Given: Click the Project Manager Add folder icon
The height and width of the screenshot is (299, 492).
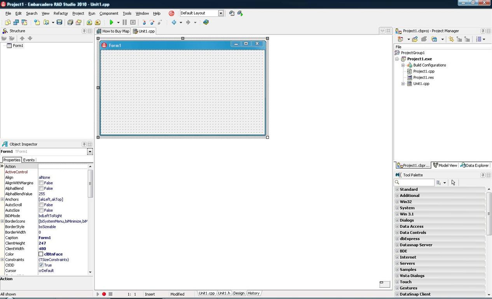Looking at the screenshot, I should (x=415, y=39).
